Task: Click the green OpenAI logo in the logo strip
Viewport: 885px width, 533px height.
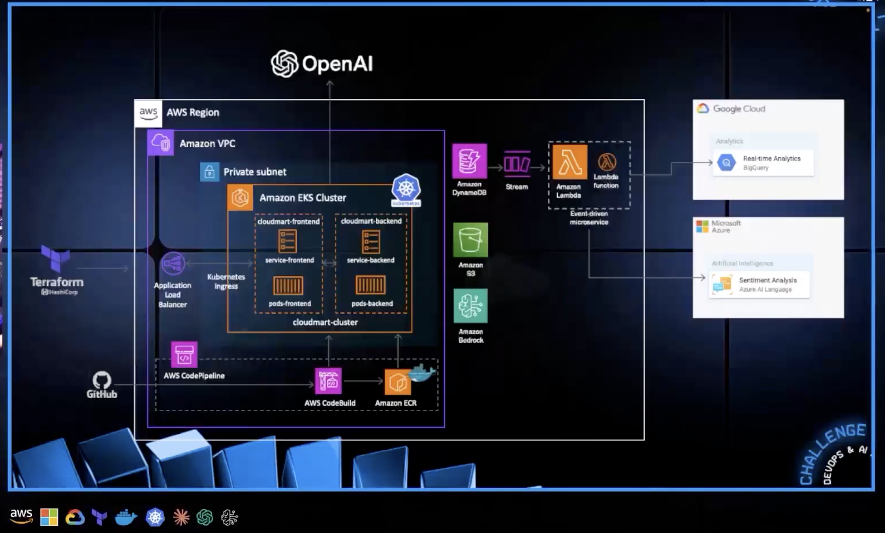Action: tap(205, 517)
